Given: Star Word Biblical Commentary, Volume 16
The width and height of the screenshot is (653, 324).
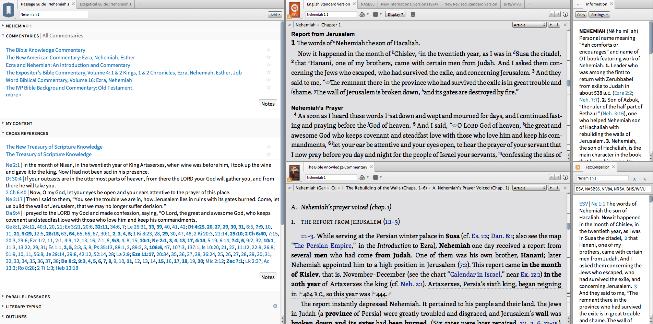Looking at the screenshot, I should (269, 80).
